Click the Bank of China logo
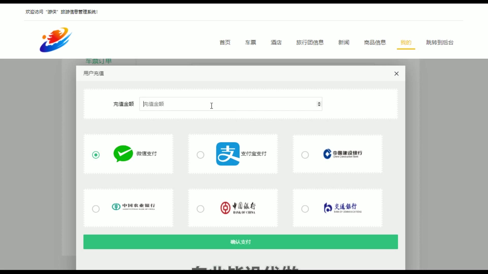The height and width of the screenshot is (274, 488). 238,208
